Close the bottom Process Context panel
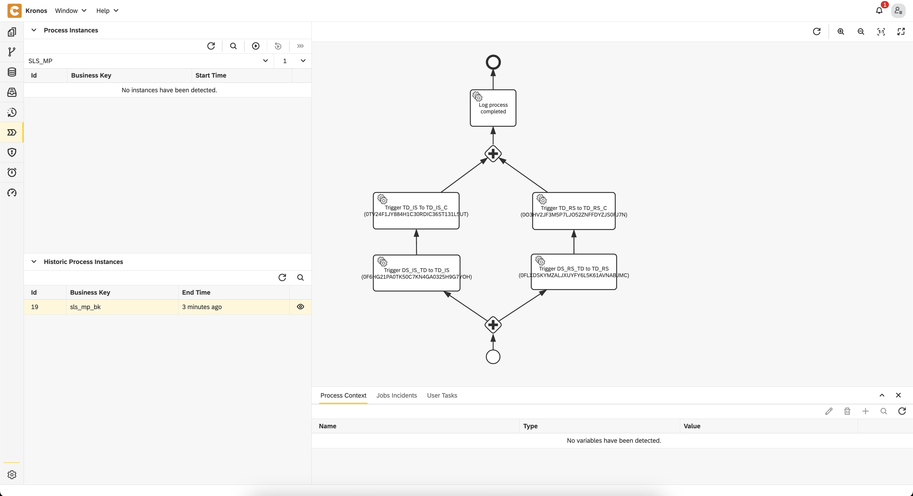The image size is (913, 496). point(898,395)
